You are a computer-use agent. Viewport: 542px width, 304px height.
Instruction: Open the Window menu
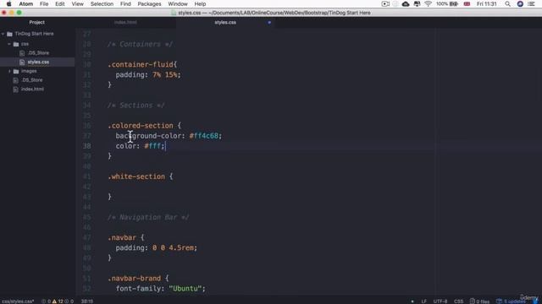[178, 4]
